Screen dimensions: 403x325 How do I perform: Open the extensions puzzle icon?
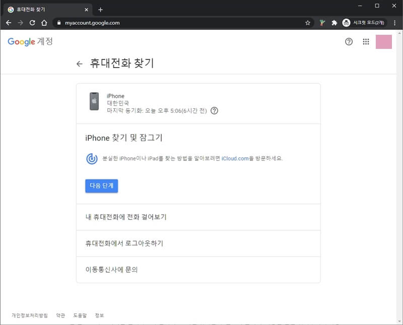point(334,23)
